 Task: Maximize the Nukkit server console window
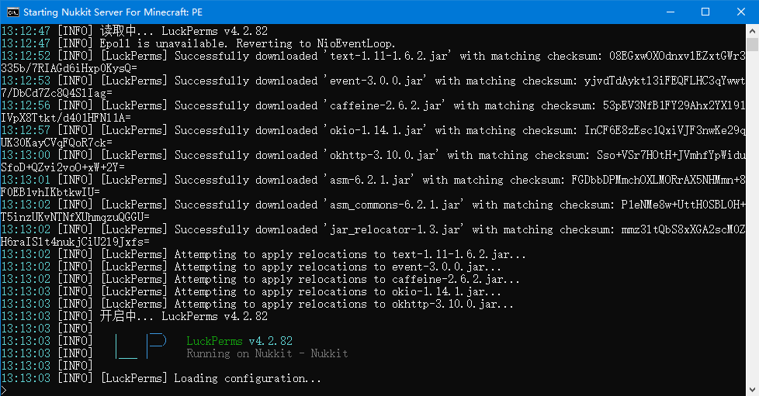[705, 12]
